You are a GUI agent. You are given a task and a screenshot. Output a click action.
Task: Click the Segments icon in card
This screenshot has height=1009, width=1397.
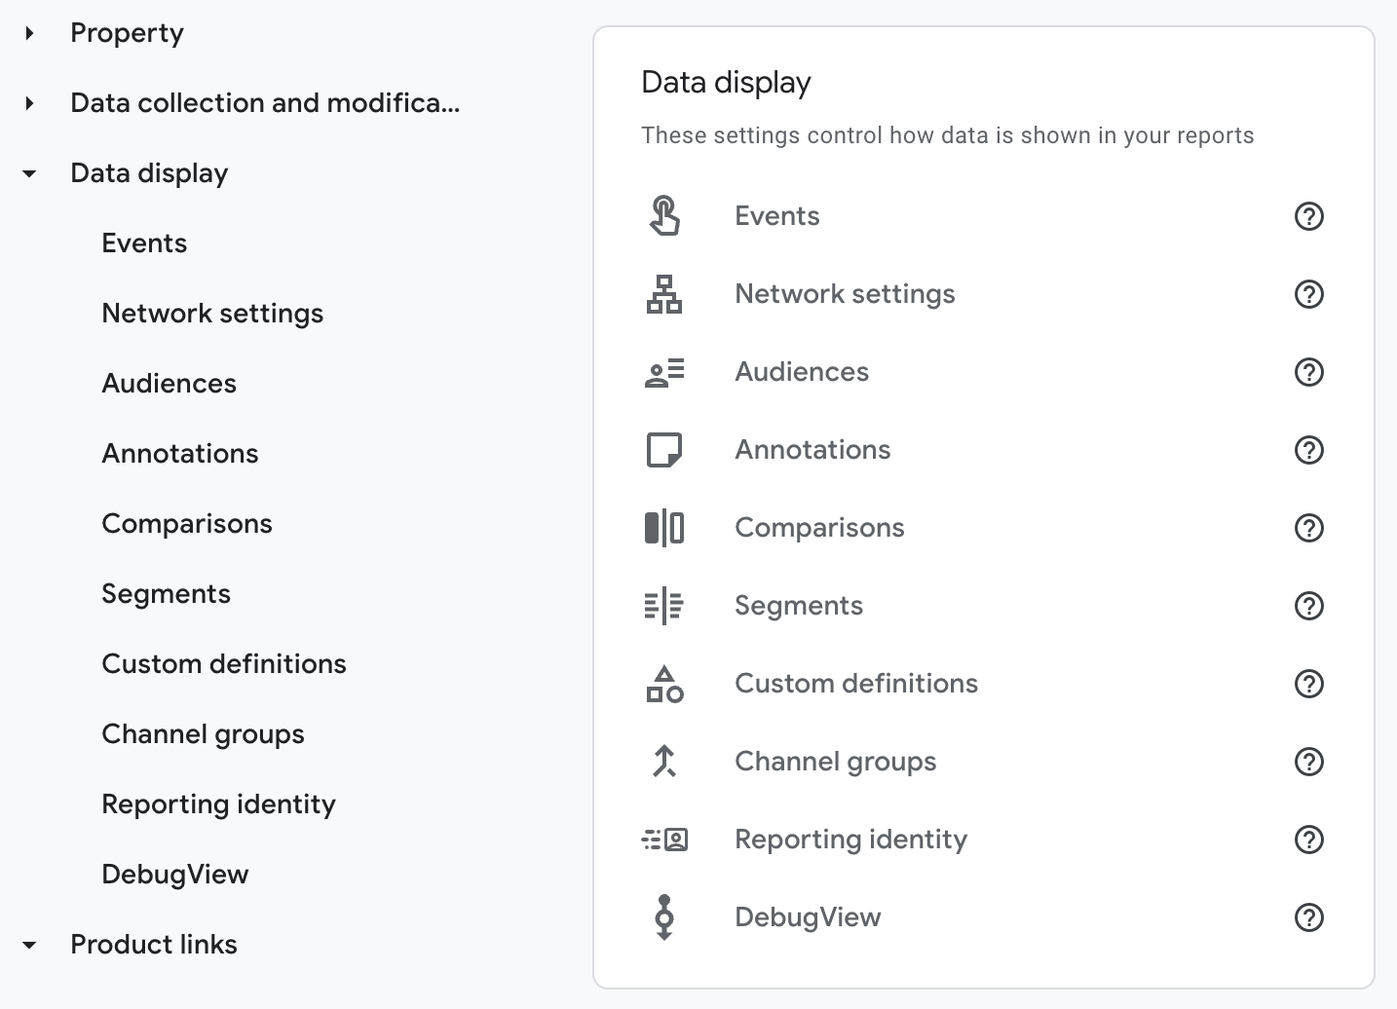click(664, 606)
